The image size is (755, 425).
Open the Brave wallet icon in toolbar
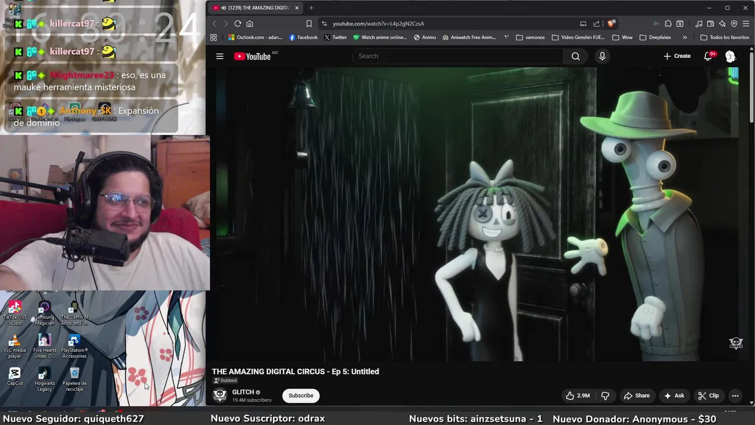pos(710,24)
